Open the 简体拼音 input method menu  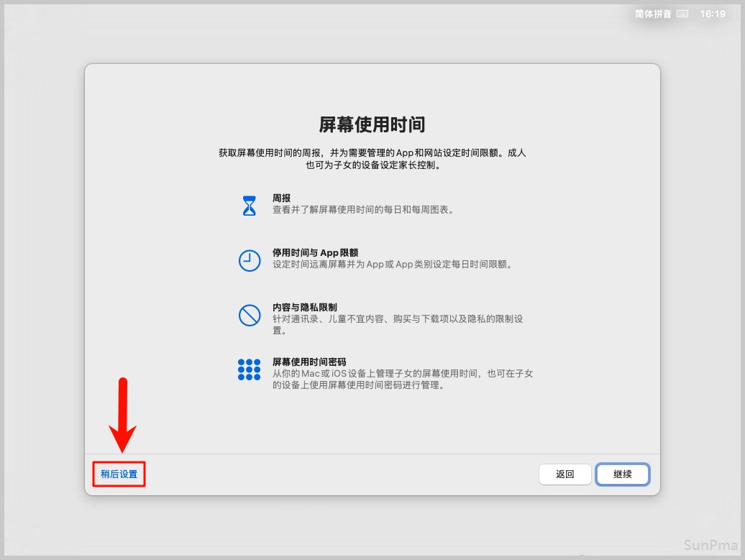[x=653, y=14]
